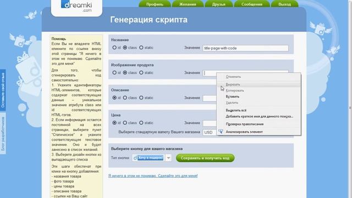
Task: Select class radio for Описание
Action: (x=125, y=98)
